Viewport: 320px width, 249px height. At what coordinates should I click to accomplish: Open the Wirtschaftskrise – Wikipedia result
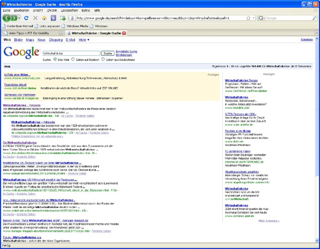click(22, 105)
